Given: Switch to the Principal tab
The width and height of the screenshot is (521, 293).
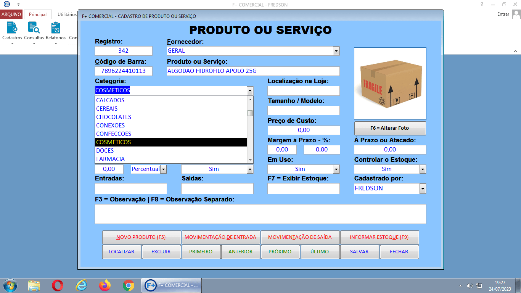Looking at the screenshot, I should pos(38,14).
